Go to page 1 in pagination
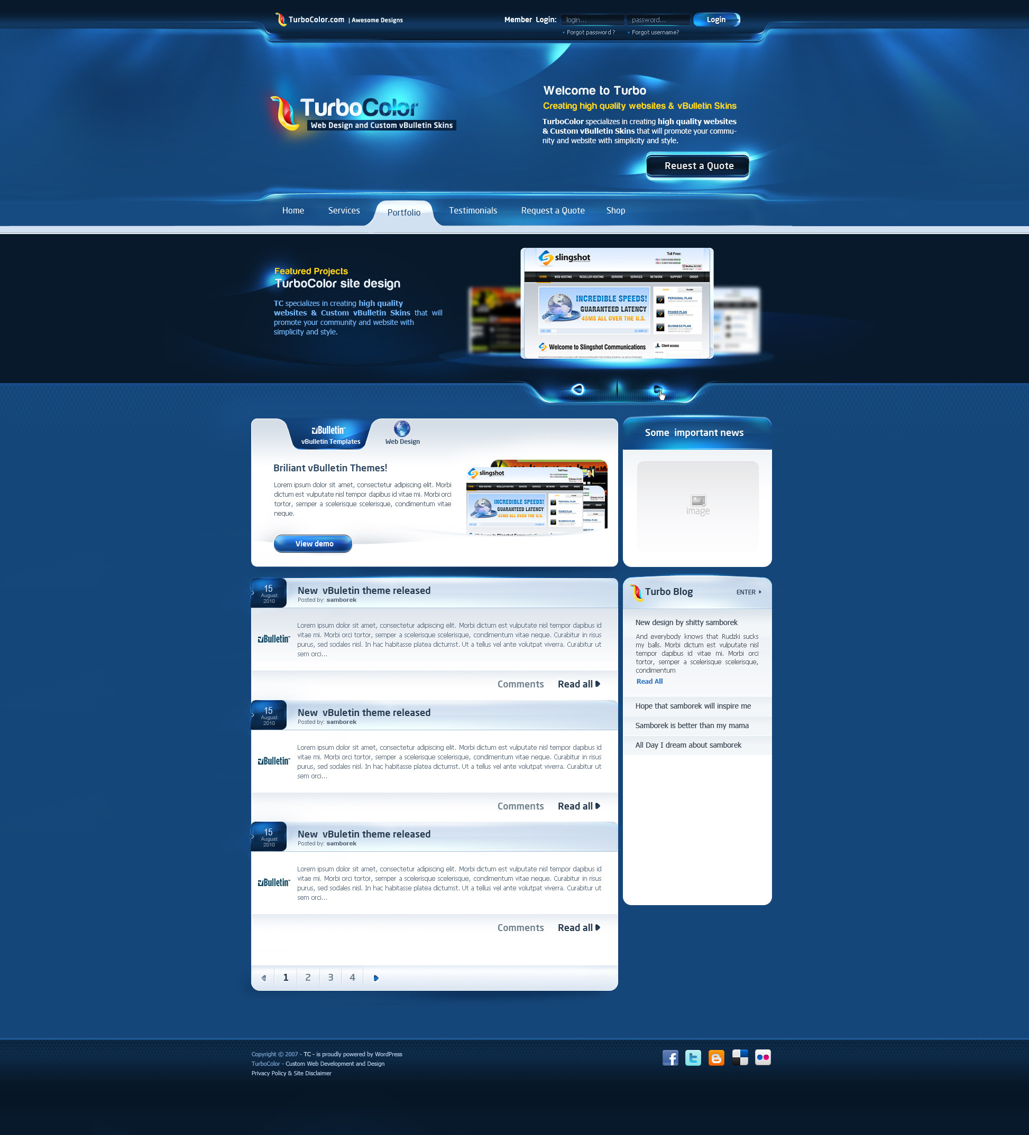 click(286, 978)
